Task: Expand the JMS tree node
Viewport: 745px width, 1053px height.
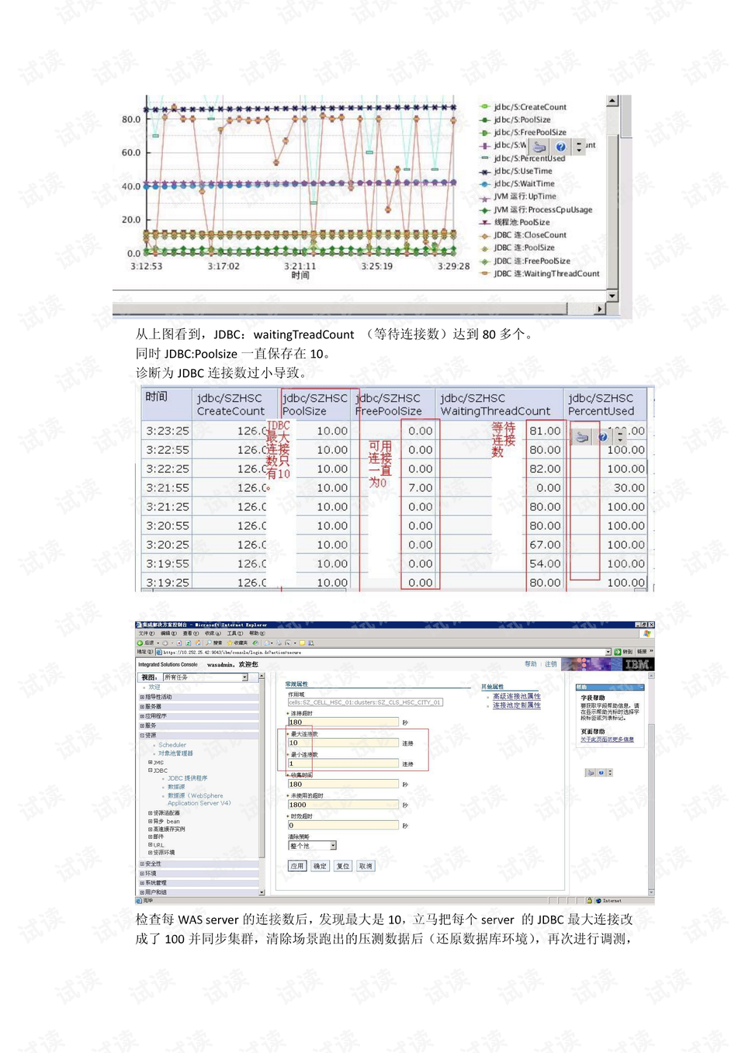Action: pos(151,763)
